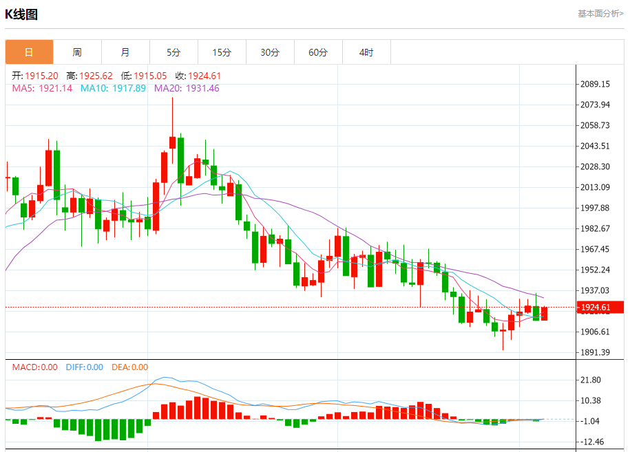Click the -12.46 MACD axis label
The image size is (630, 452).
592,442
